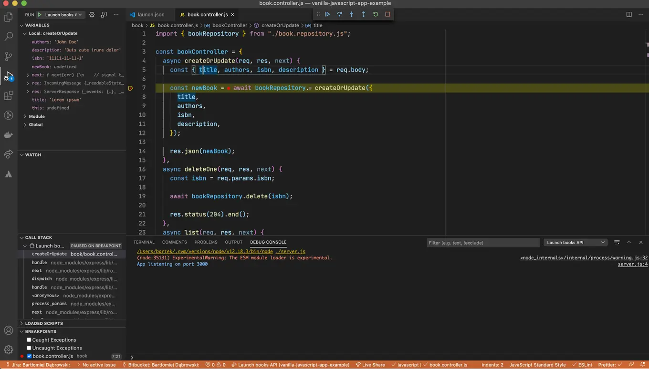Open the Source Control view in activity bar
Screen dimensions: 649x369
[8, 56]
